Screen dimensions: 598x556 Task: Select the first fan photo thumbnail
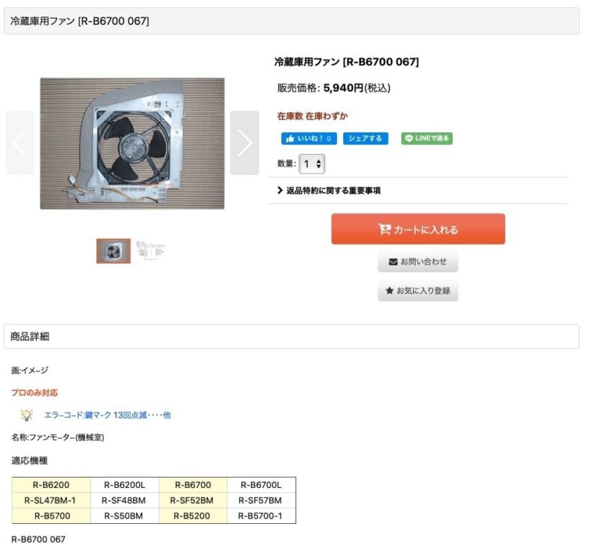point(114,251)
